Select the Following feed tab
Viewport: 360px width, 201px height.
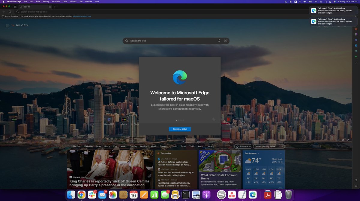[88, 146]
